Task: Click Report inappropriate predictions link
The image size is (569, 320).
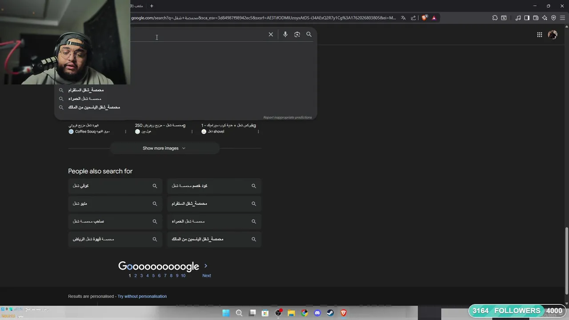Action: pyautogui.click(x=287, y=117)
